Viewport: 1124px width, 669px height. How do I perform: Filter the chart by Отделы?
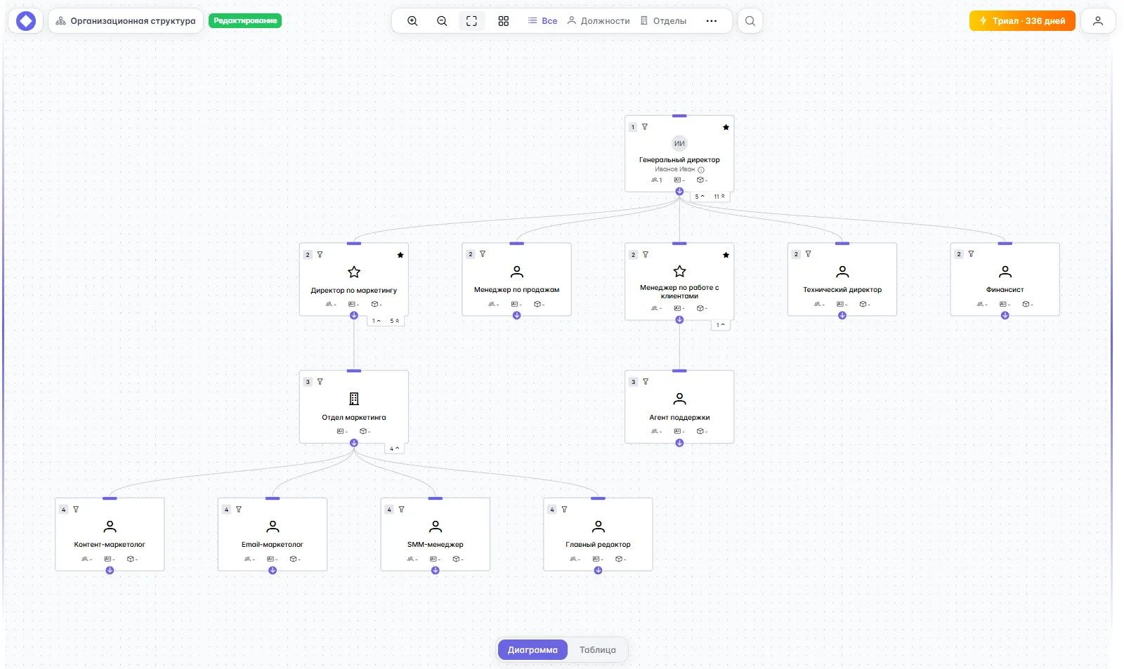663,21
